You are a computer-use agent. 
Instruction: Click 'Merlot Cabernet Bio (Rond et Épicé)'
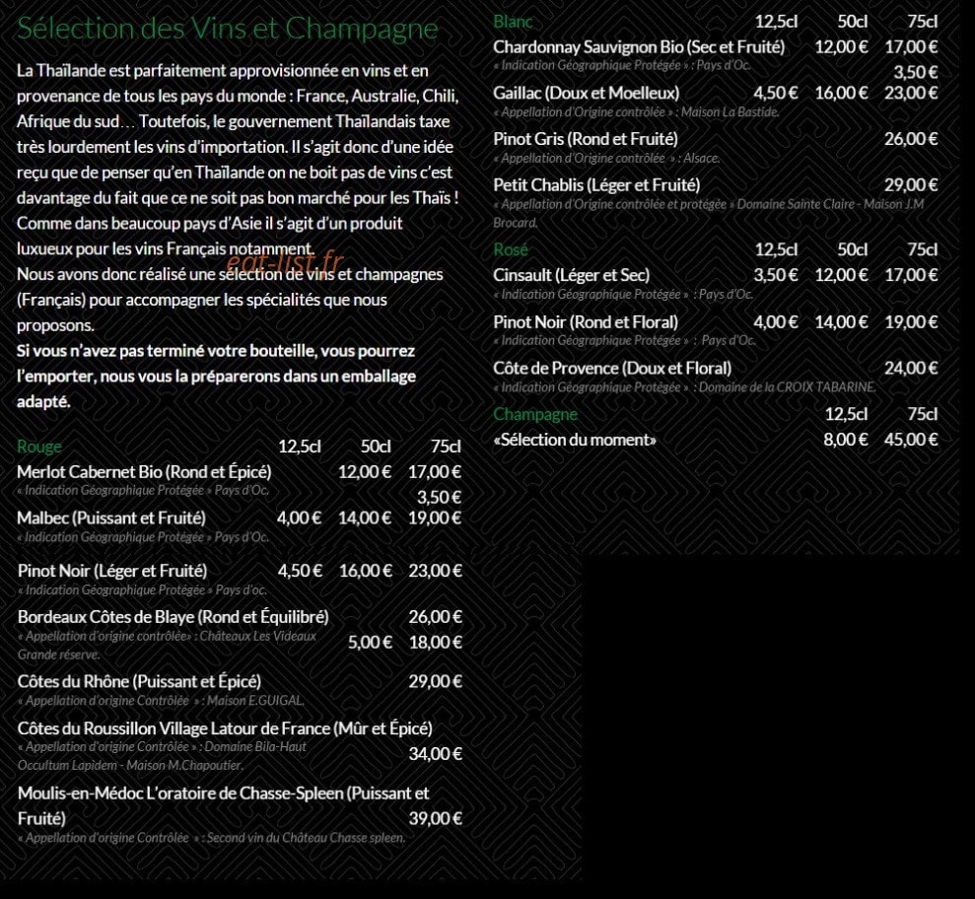click(x=144, y=472)
